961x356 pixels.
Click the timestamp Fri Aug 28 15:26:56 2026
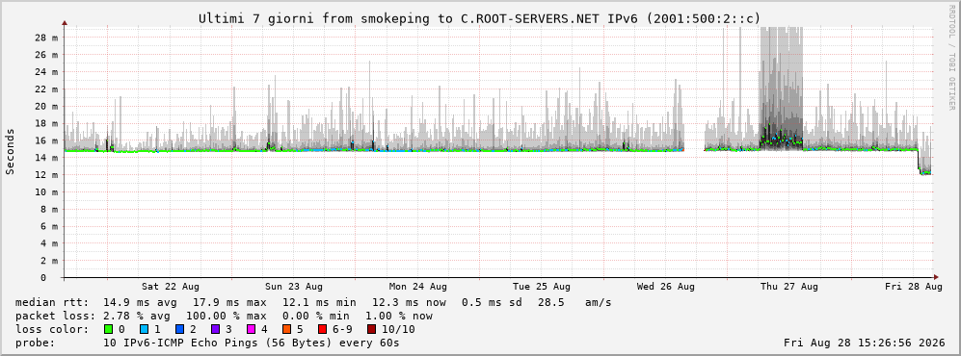[865, 343]
